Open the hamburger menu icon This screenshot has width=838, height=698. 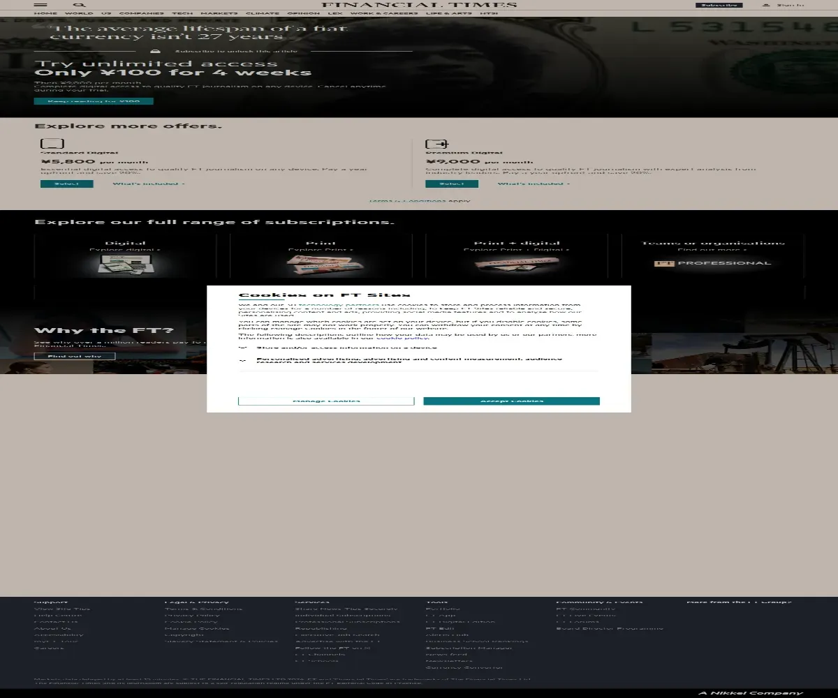coord(41,4)
